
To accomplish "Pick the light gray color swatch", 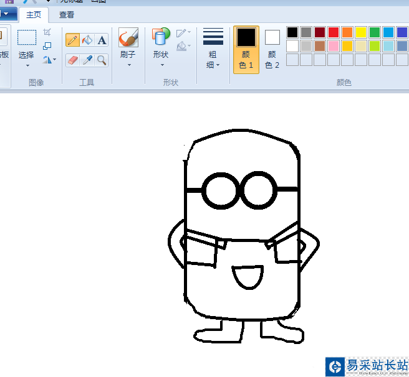I will [306, 46].
